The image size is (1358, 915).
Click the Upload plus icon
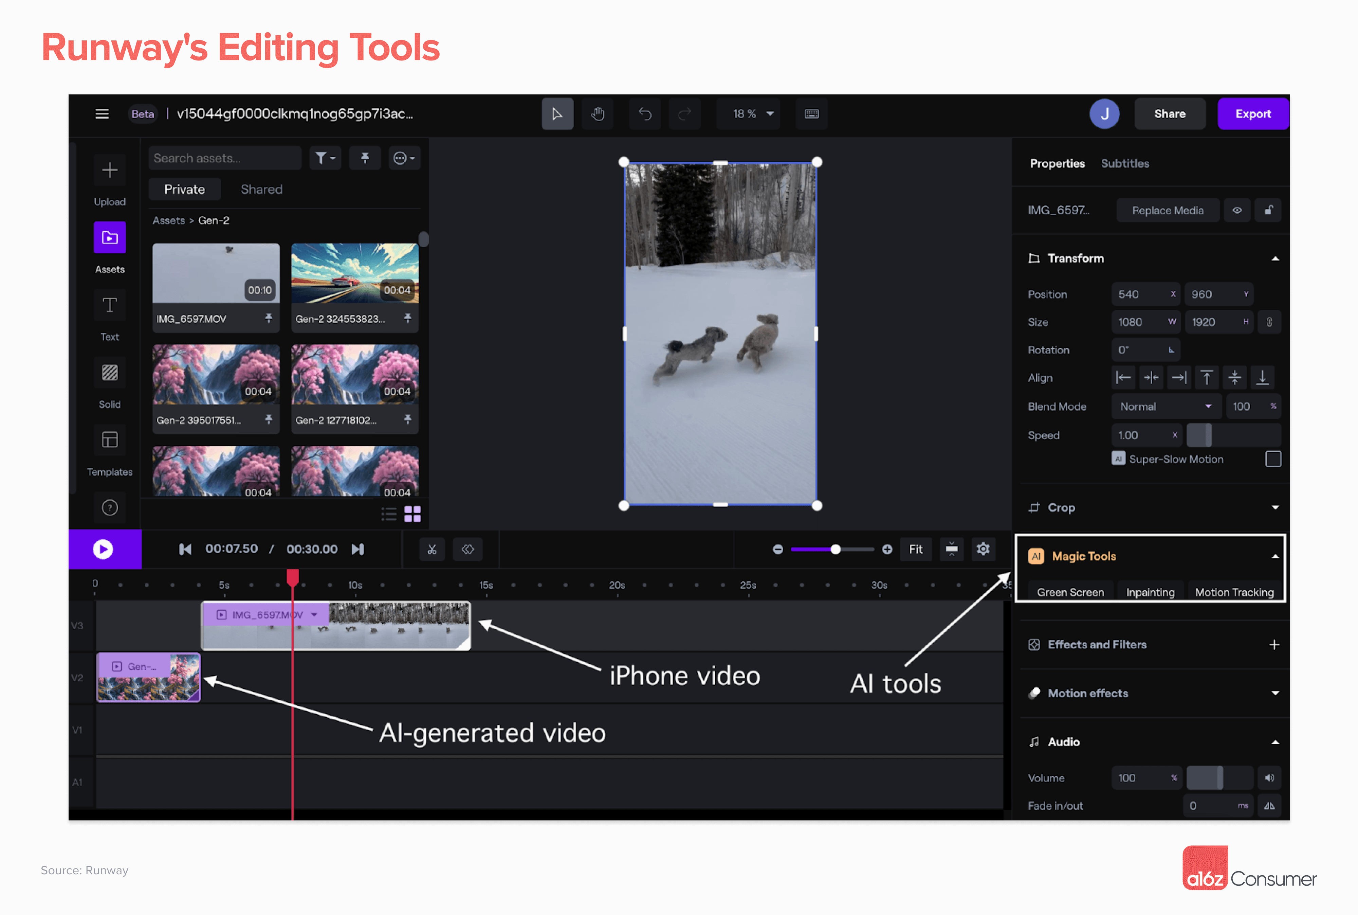pos(110,171)
